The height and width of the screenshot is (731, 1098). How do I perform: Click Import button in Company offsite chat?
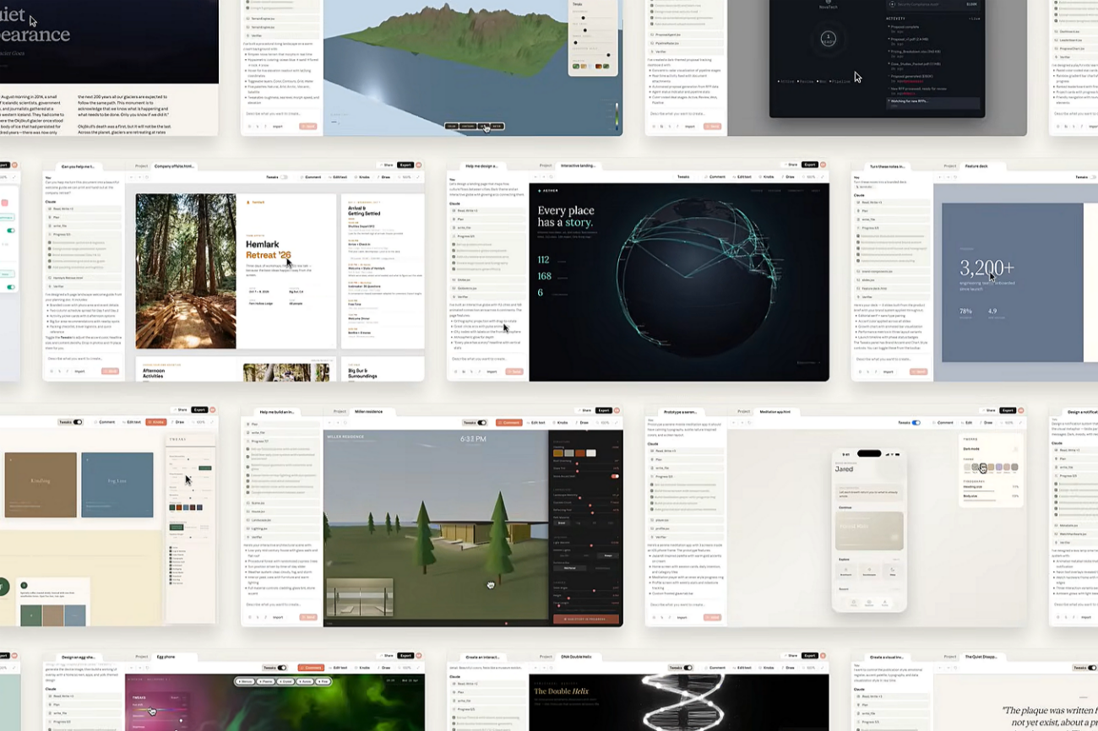click(79, 371)
